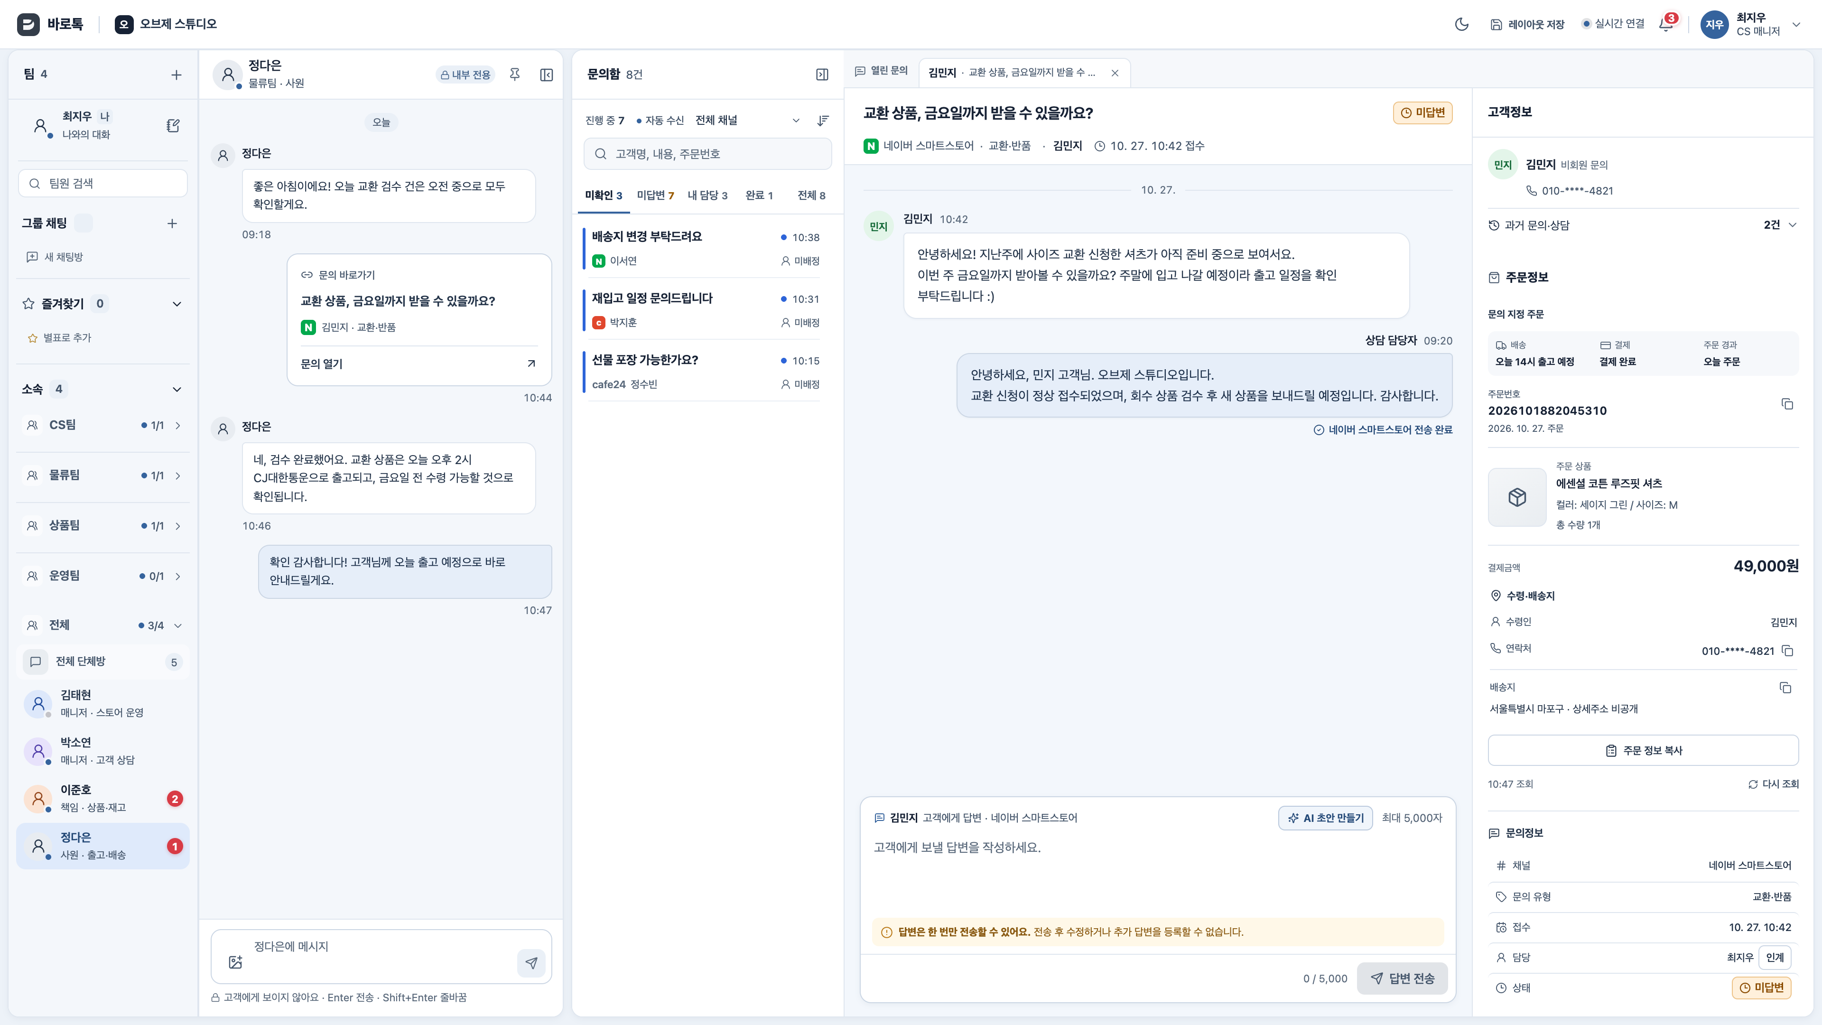Copy the order number 2026101882045310

pyautogui.click(x=1786, y=404)
